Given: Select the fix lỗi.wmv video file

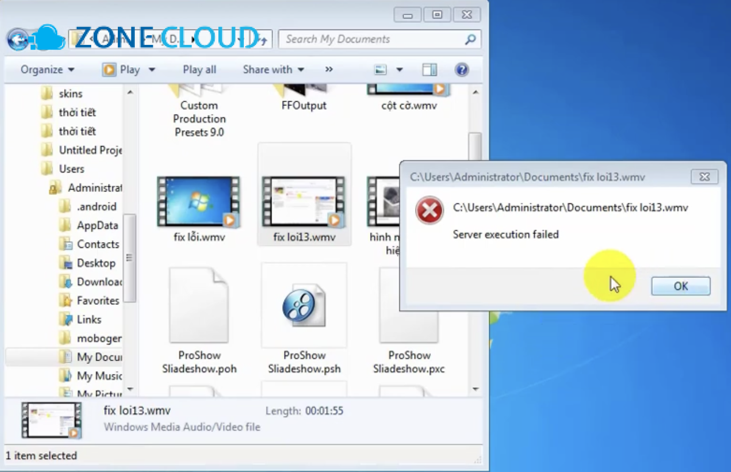Looking at the screenshot, I should click(198, 209).
